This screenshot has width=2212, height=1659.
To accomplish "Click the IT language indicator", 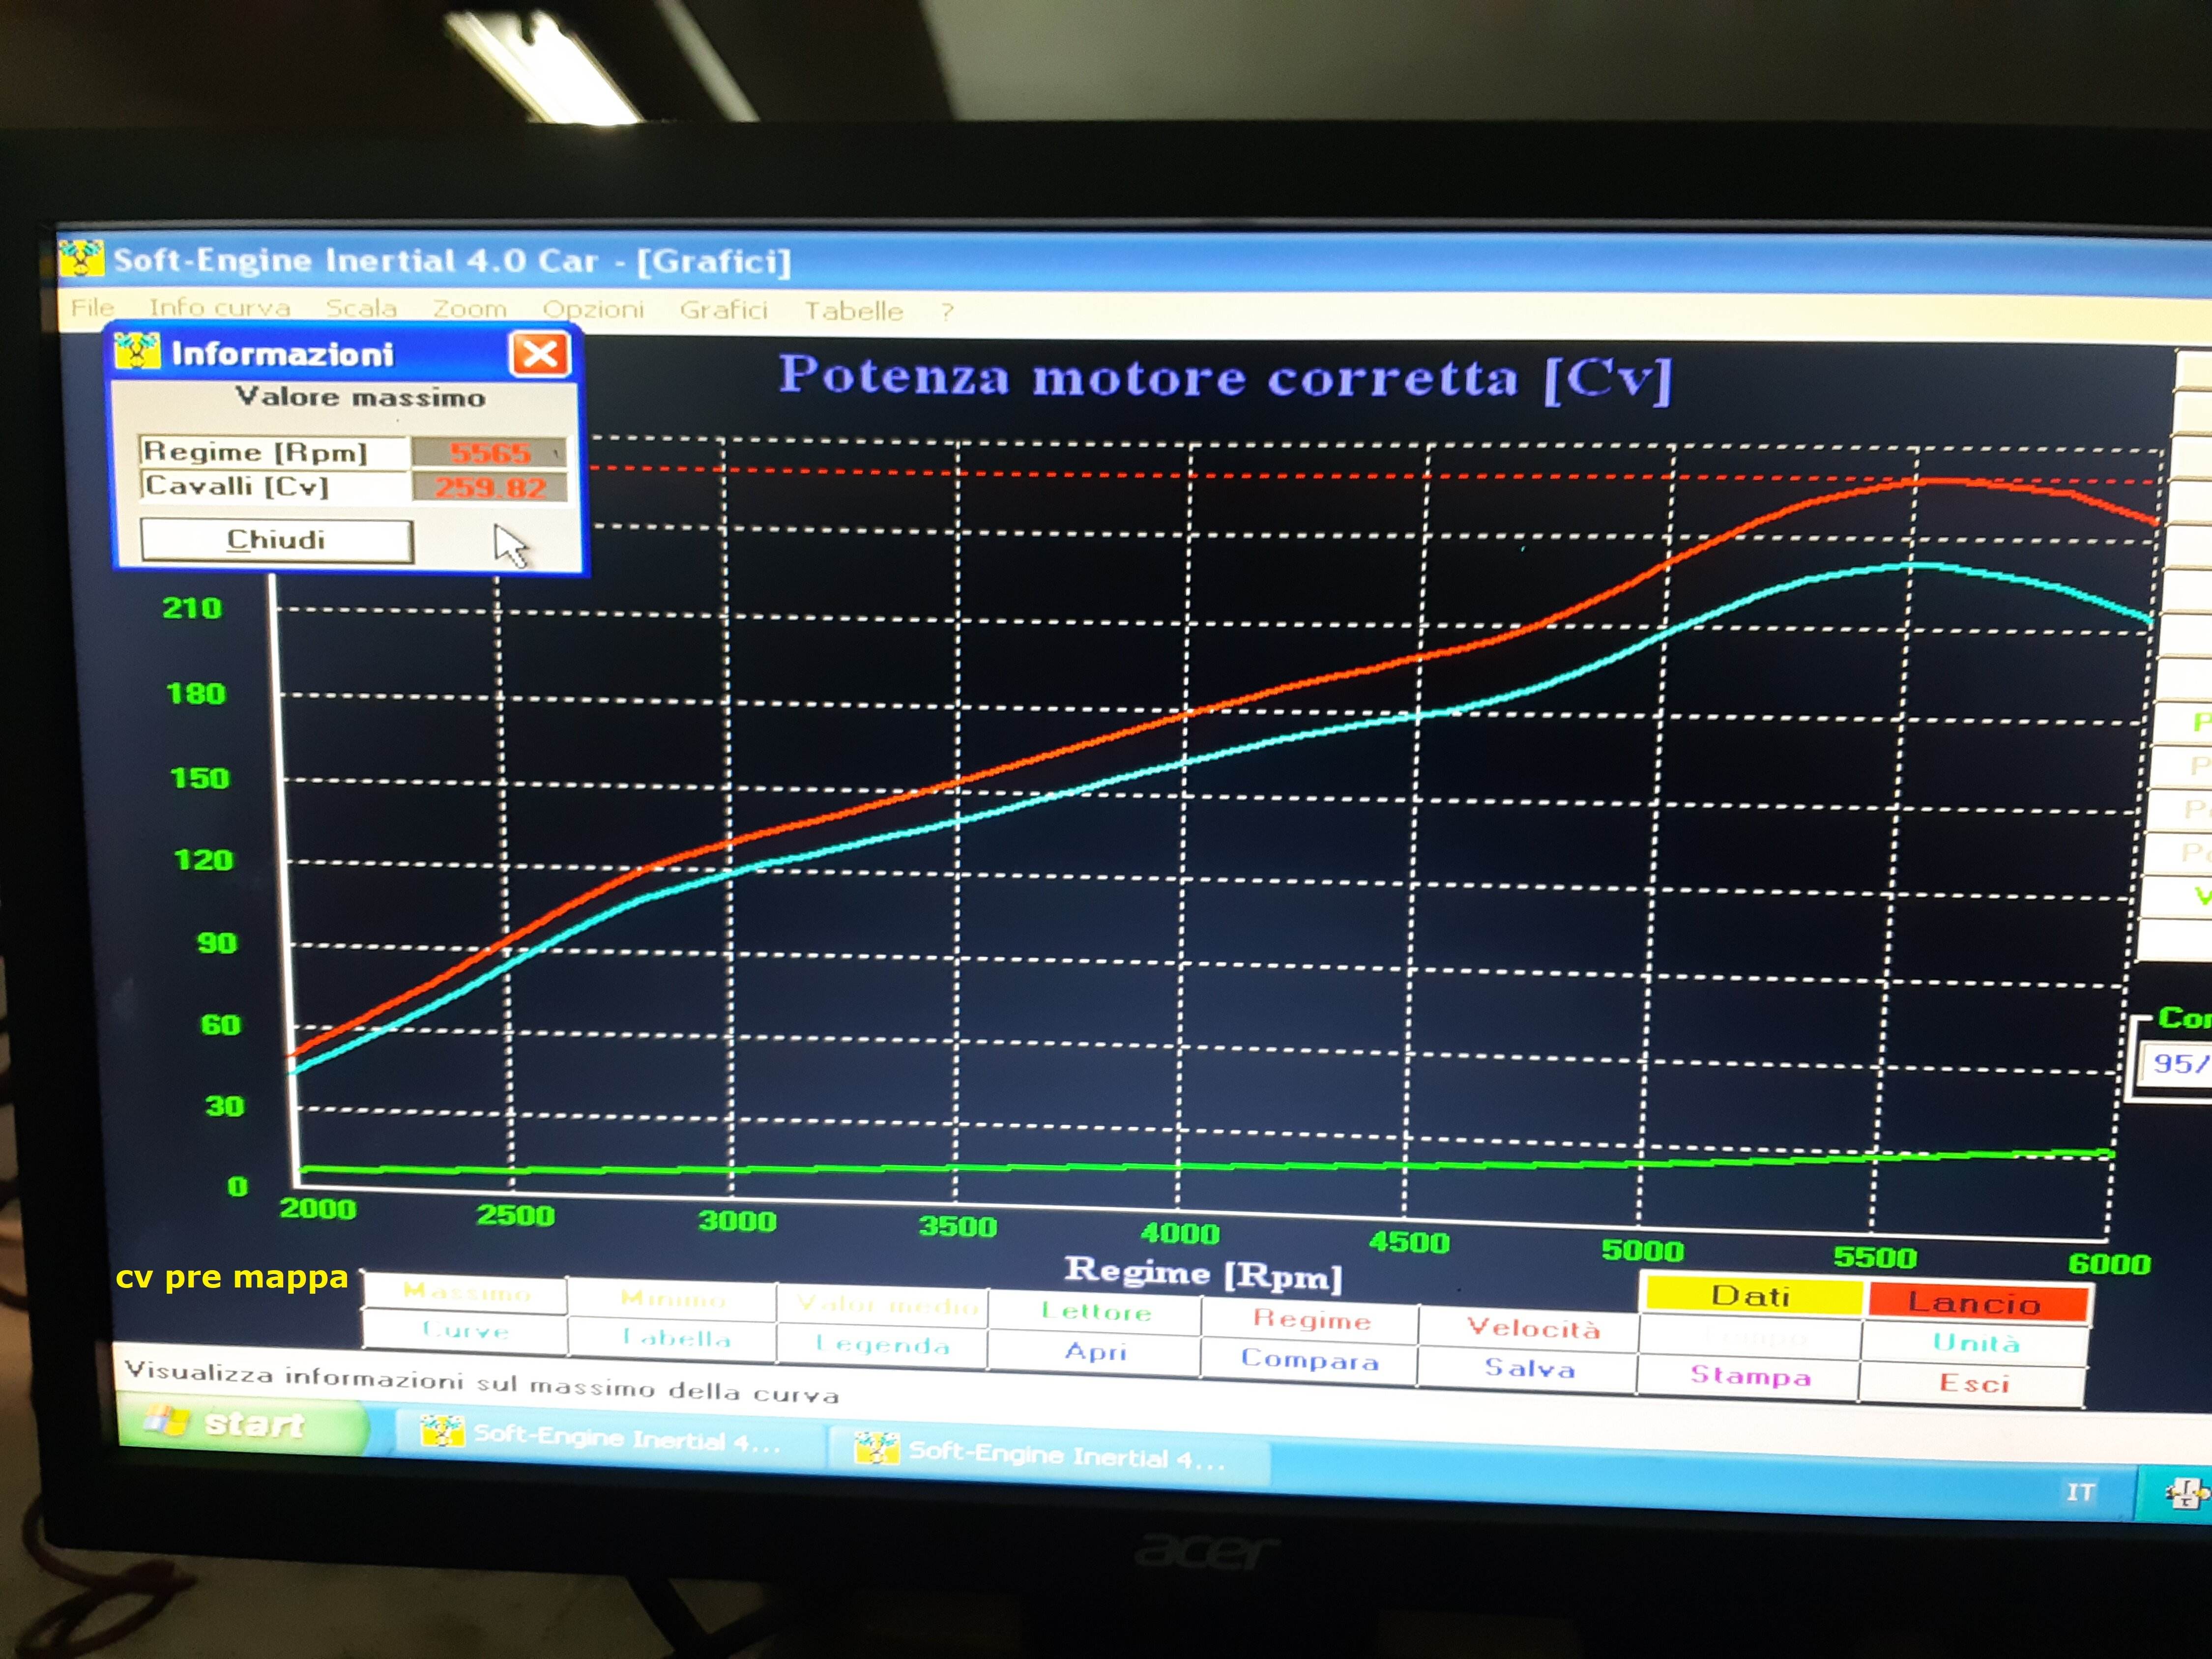I will (x=2080, y=1492).
